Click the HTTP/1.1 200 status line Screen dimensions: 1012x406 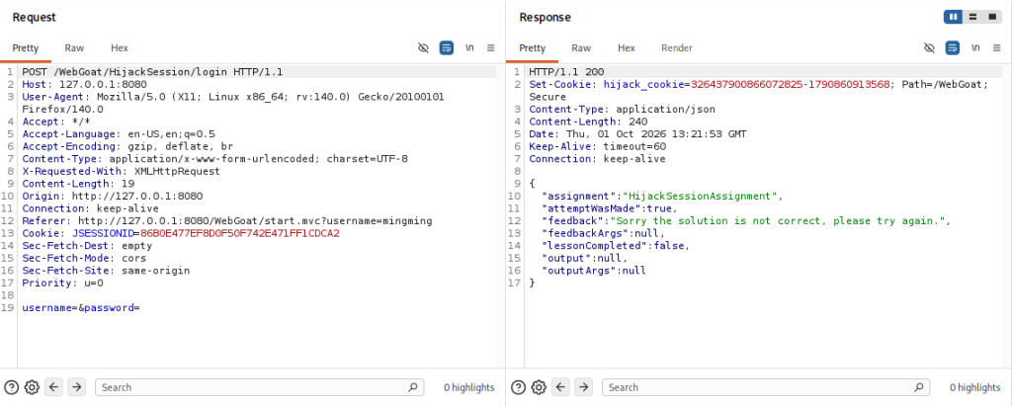[x=566, y=72]
